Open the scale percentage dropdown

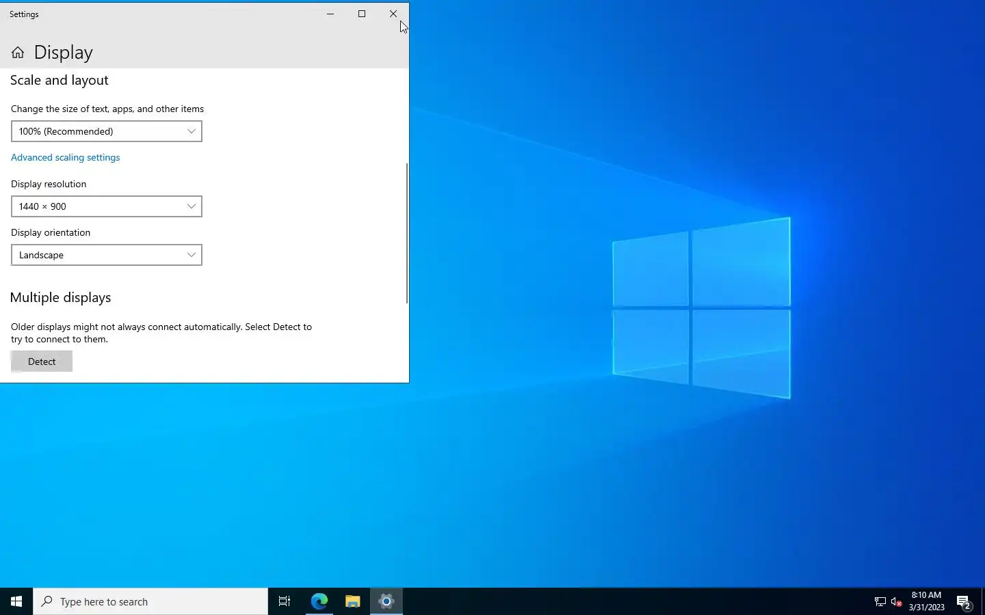(x=107, y=131)
